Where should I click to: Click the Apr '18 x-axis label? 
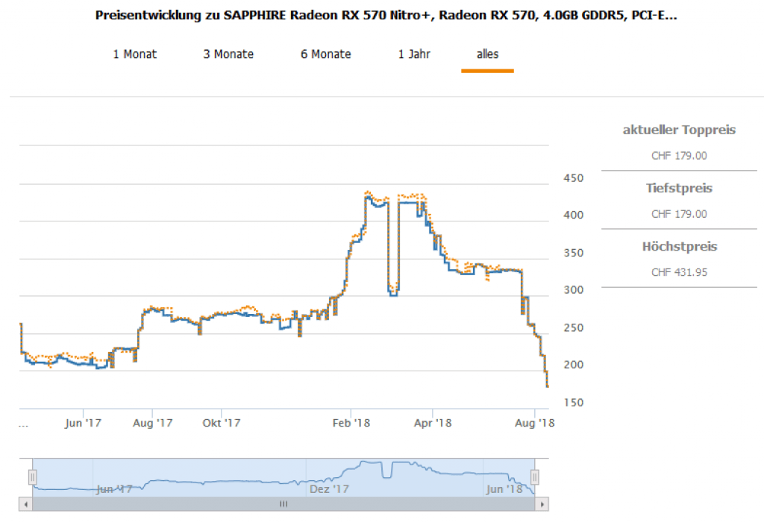coord(433,423)
